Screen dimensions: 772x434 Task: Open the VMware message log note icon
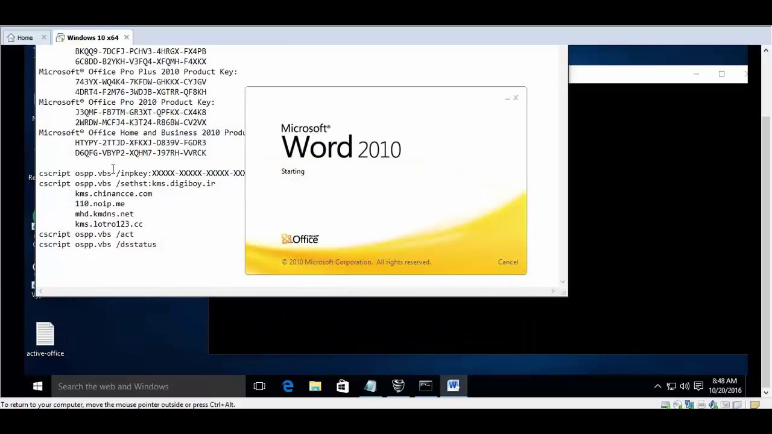point(755,405)
